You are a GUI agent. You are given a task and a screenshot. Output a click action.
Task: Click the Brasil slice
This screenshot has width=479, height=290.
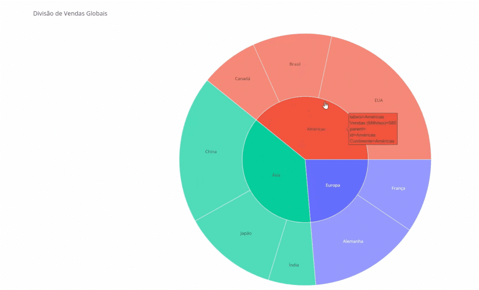295,64
